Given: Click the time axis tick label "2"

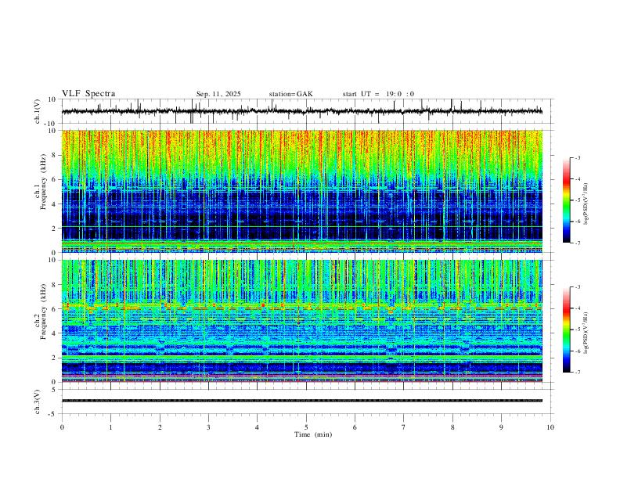Looking at the screenshot, I should point(160,427).
